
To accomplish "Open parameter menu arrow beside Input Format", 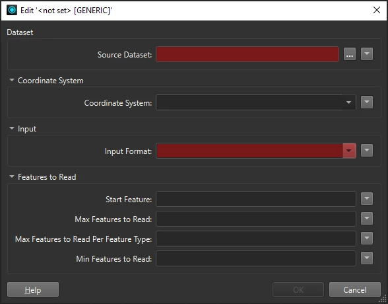I will tap(367, 151).
